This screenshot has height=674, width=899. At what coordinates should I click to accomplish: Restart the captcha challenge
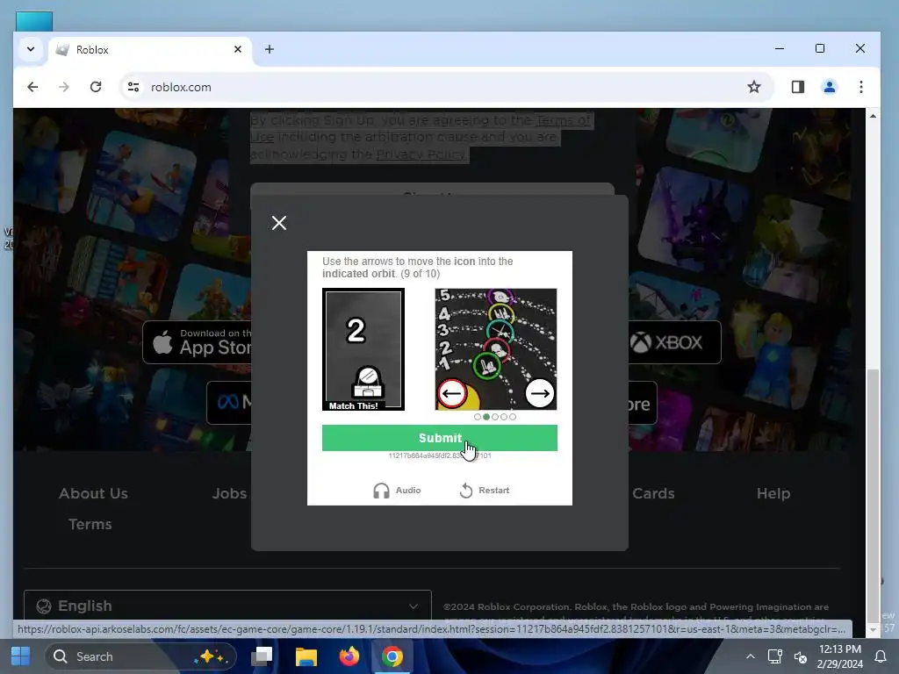(x=485, y=490)
